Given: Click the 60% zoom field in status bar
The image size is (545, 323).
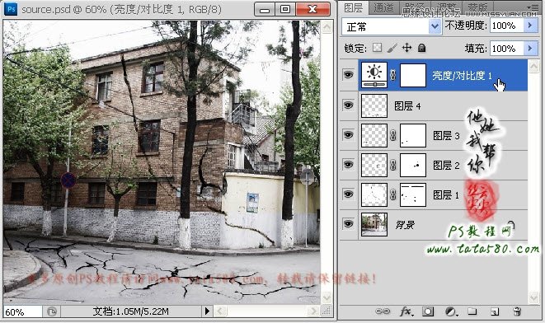Looking at the screenshot, I should tap(22, 311).
